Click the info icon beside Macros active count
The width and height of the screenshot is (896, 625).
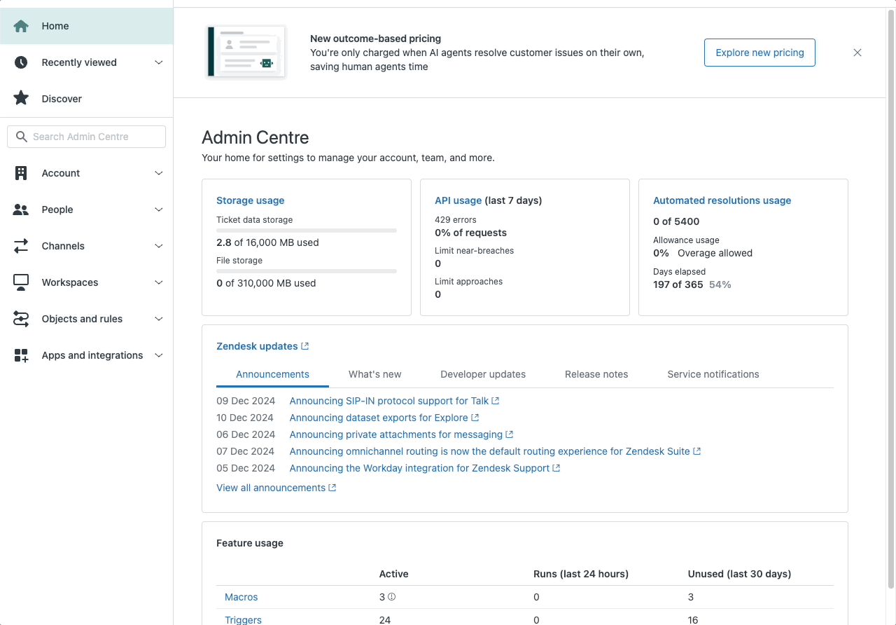click(x=392, y=597)
